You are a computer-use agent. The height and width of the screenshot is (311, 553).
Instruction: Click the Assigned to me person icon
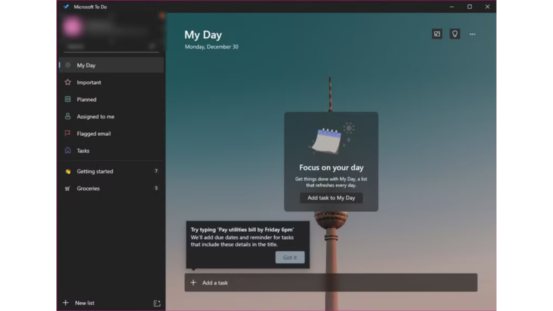coord(68,116)
